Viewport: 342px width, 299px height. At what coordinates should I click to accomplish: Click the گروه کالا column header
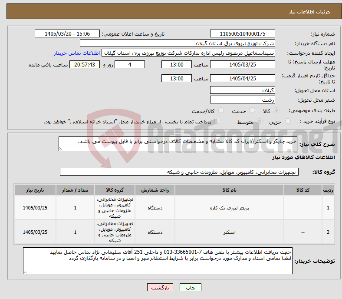click(115, 190)
